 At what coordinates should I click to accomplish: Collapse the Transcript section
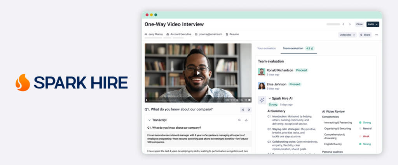150,120
